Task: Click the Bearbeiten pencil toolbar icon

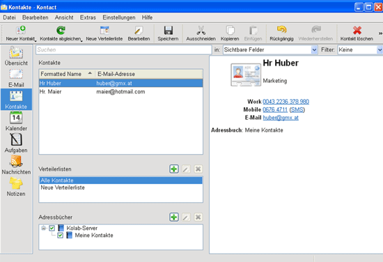Action: (139, 30)
